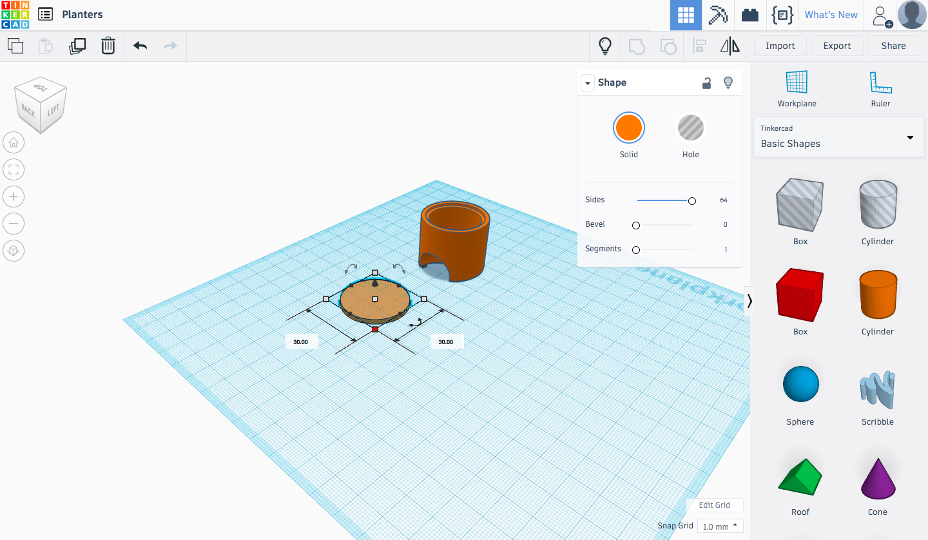The width and height of the screenshot is (928, 540).
Task: Set shape to Solid
Action: click(628, 128)
